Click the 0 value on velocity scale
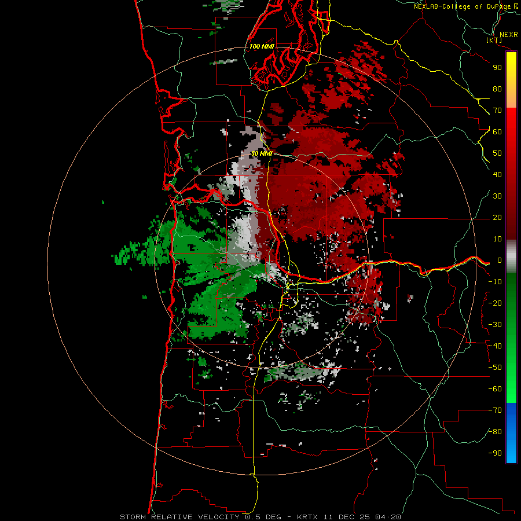Image resolution: width=521 pixels, height=521 pixels. pyautogui.click(x=499, y=260)
